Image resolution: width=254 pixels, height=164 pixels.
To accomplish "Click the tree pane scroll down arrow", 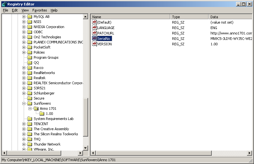I will (x=85, y=148).
